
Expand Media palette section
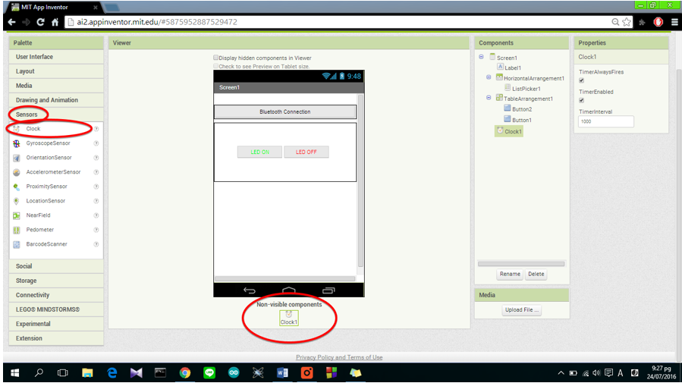[56, 86]
